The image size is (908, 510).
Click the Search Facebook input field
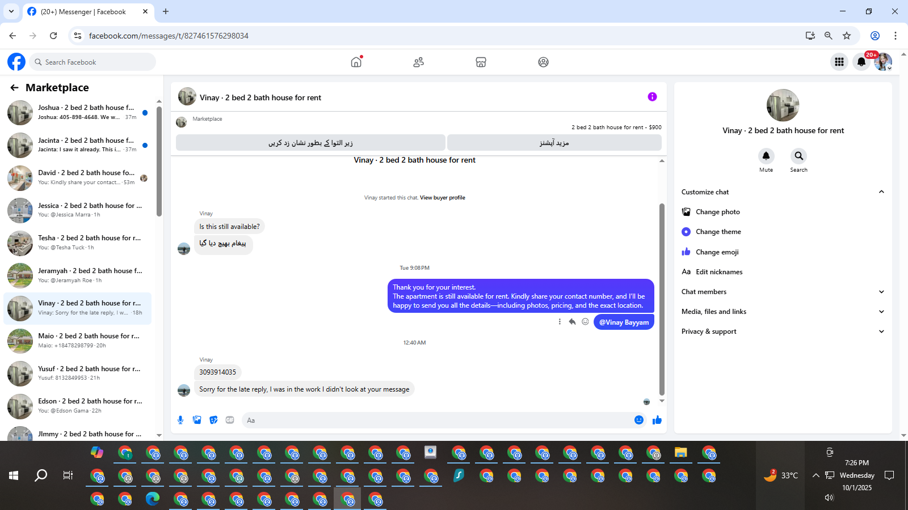coord(92,62)
